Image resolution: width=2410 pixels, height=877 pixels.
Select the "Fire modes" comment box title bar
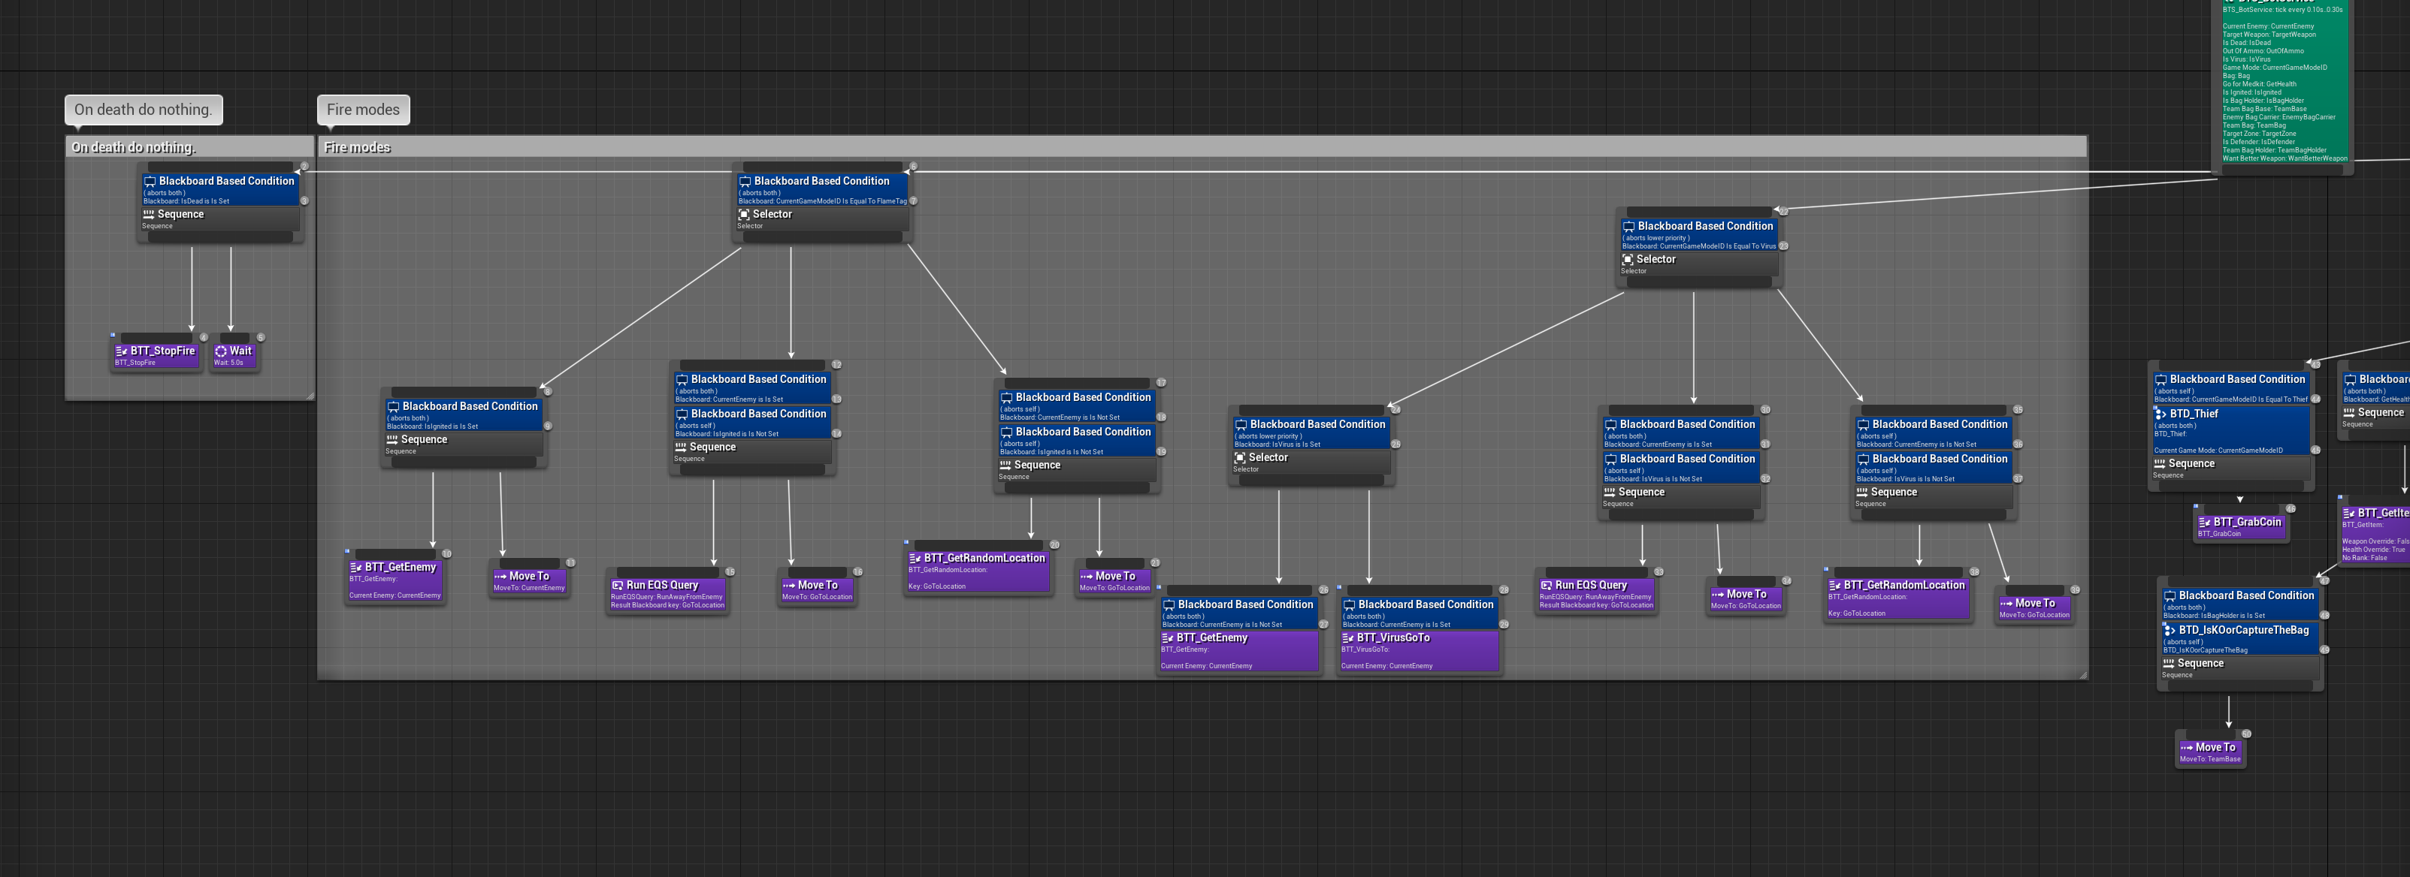1202,146
